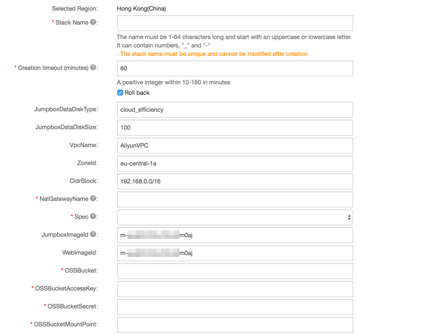Click the CidrBlock input 192.168.0.0/16
This screenshot has height=335, width=422.
pos(235,181)
